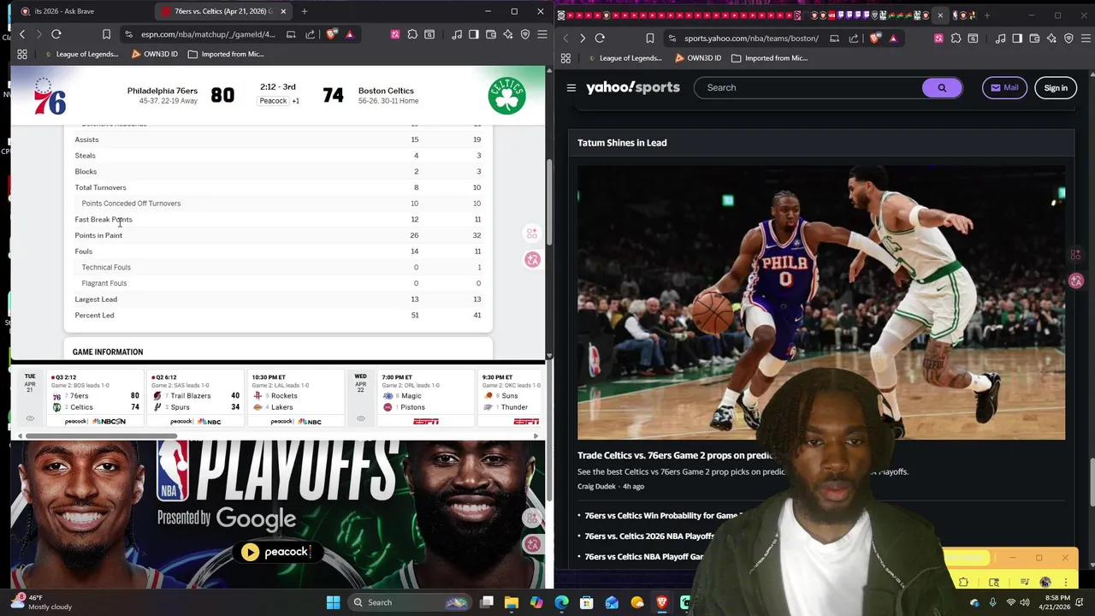Open File Explorer from taskbar
Image resolution: width=1095 pixels, height=616 pixels.
pyautogui.click(x=511, y=602)
